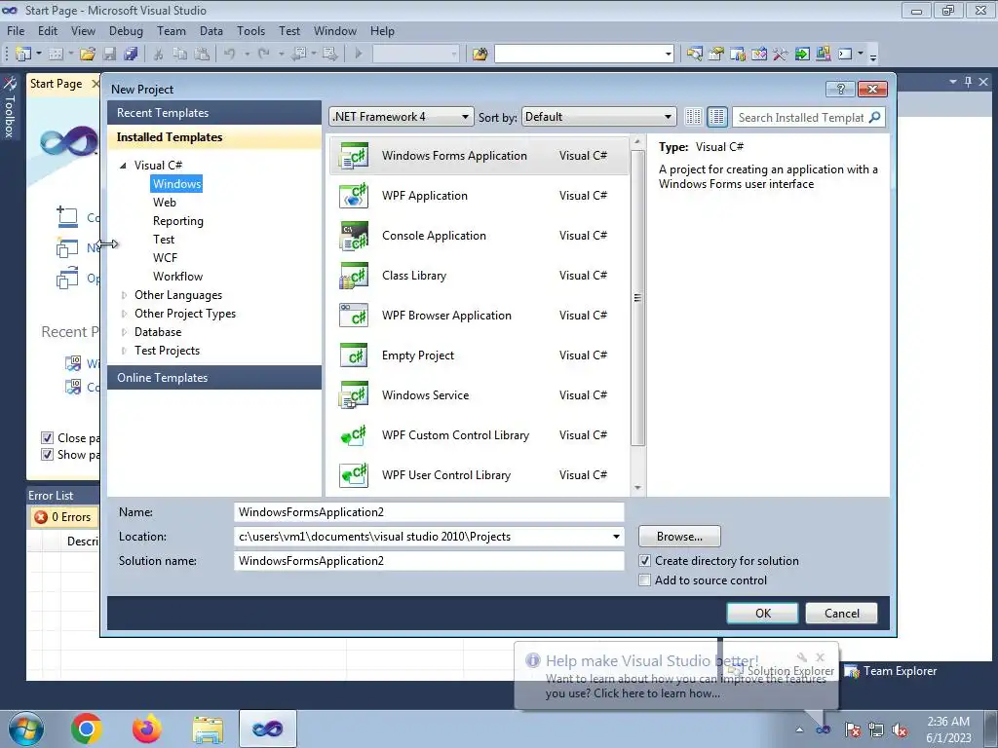Screen dimensions: 998x748
Task: Select the Windows Forms Application template
Action: (479, 156)
